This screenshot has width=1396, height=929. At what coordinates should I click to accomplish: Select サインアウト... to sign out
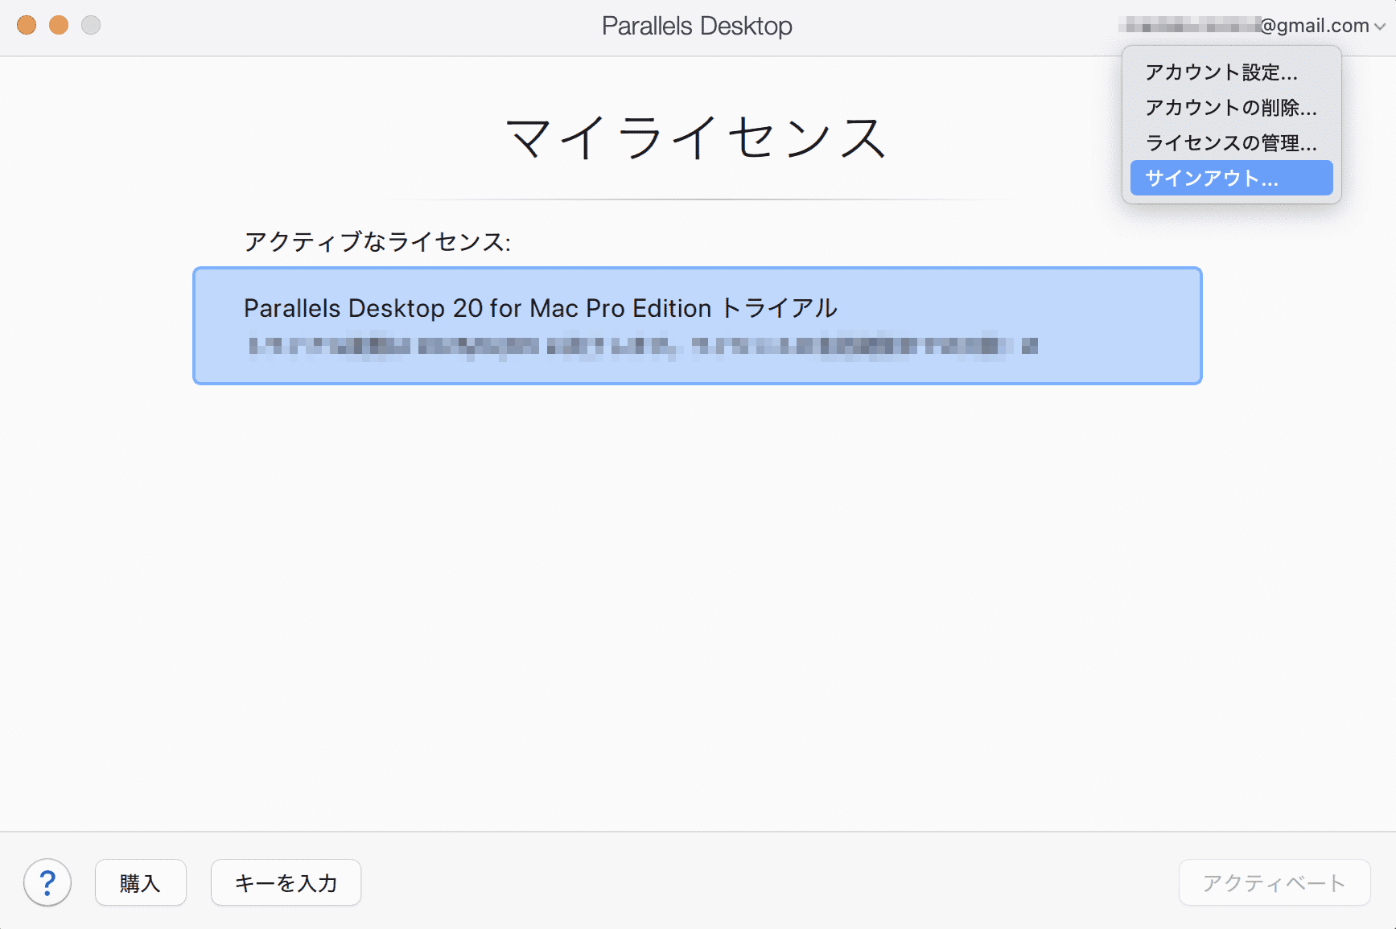click(1231, 178)
